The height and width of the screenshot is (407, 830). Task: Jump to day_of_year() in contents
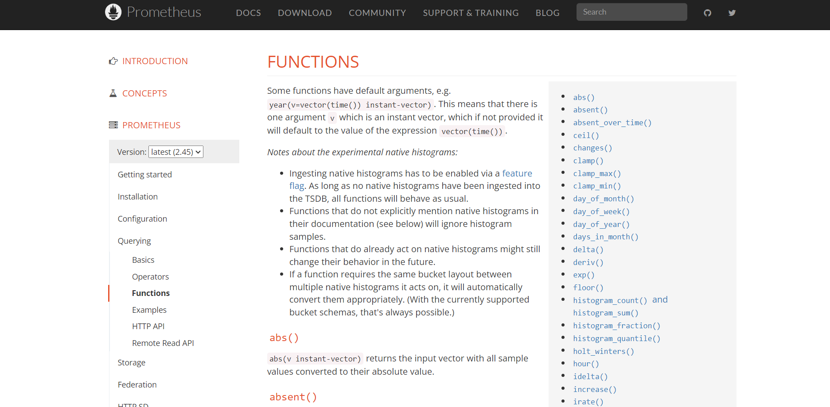pos(601,224)
